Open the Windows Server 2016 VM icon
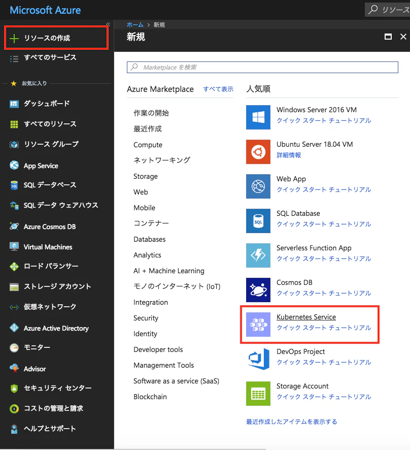 [258, 117]
